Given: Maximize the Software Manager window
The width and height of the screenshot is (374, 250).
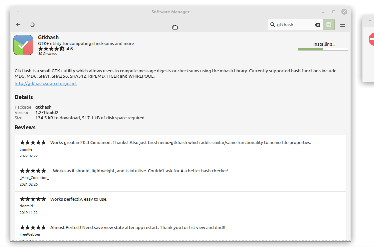Looking at the screenshot, I should [x=334, y=12].
